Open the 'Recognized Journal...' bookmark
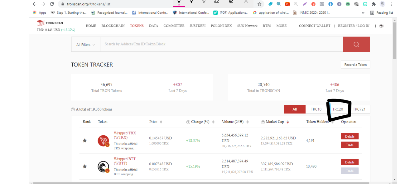This screenshot has width=415, height=184. click(x=109, y=13)
